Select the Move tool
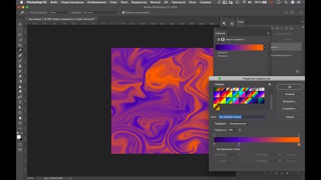The image size is (321, 180). point(20,24)
